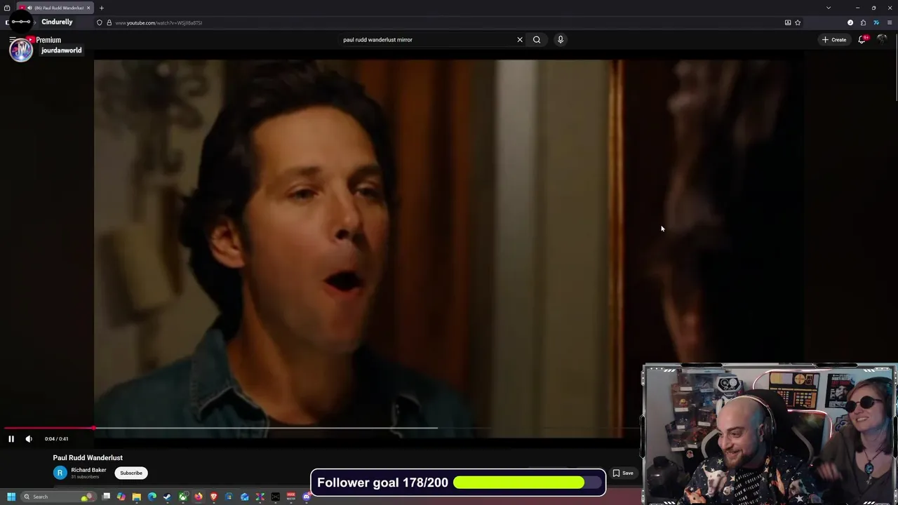Run search using the magnifying glass icon

(x=537, y=40)
